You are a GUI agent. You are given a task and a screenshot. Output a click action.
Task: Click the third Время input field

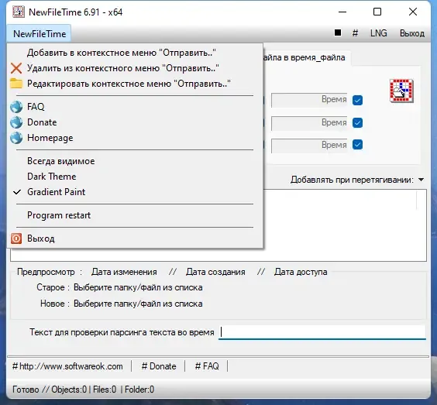click(309, 146)
